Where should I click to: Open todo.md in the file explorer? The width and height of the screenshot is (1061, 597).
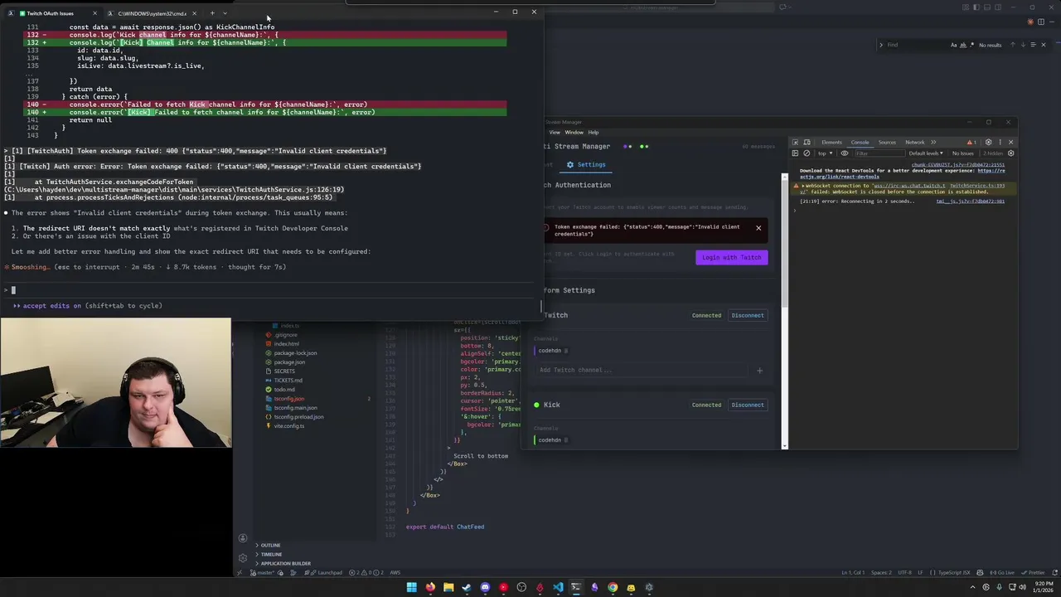coord(283,390)
